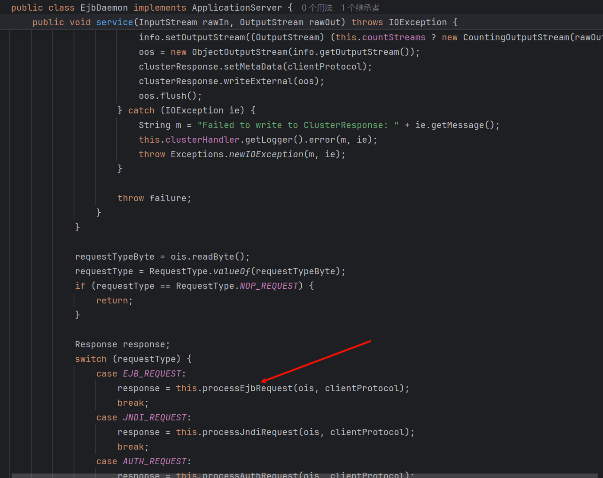Click the CountingOutputStream constructor name
The width and height of the screenshot is (603, 478).
(x=516, y=38)
